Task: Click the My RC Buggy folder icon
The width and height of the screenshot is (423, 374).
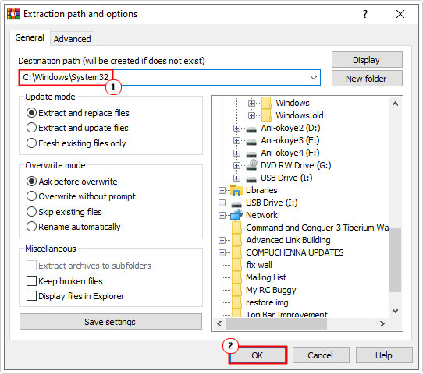Action: (236, 290)
